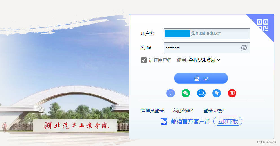Click the blue 登录 button

[x=201, y=78]
